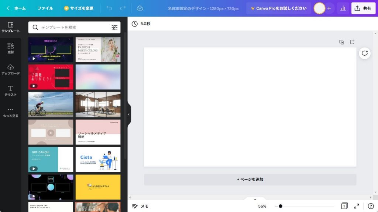
Task: Click the horizontal scrollbar left arrow
Action: pyautogui.click(x=130, y=198)
